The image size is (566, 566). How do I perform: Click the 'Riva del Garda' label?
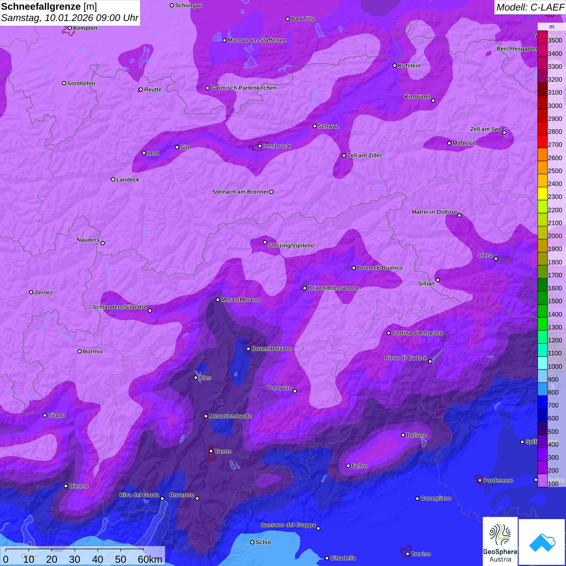click(x=139, y=495)
